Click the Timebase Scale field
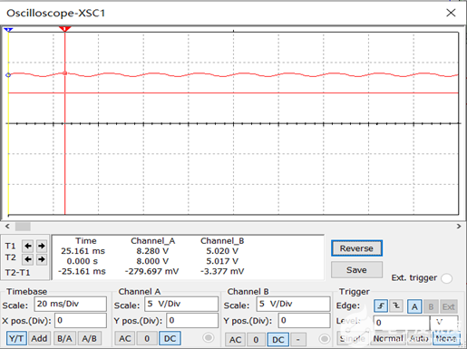 coord(71,304)
